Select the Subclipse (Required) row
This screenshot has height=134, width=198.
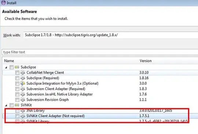point(100,78)
